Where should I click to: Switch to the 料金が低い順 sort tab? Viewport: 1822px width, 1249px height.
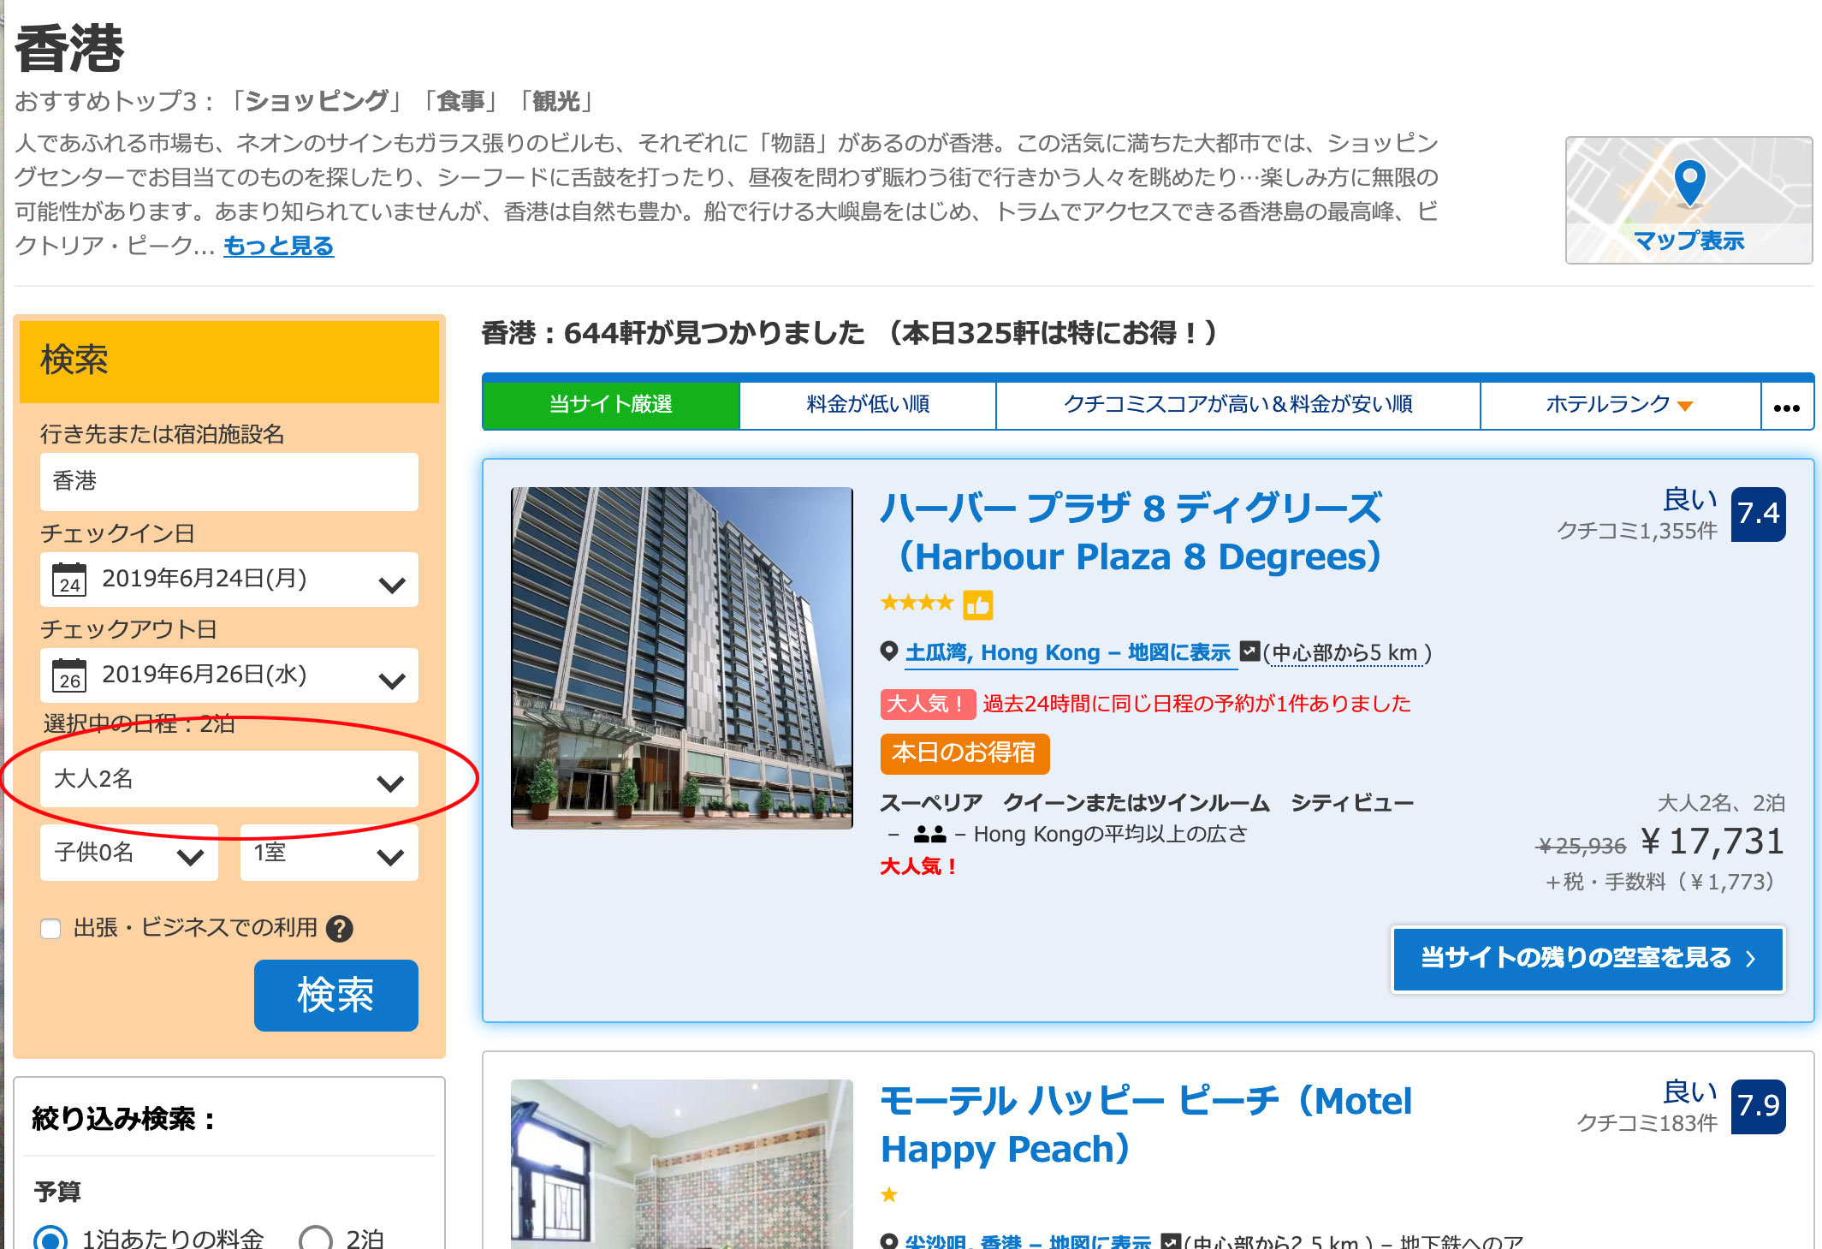pyautogui.click(x=868, y=405)
